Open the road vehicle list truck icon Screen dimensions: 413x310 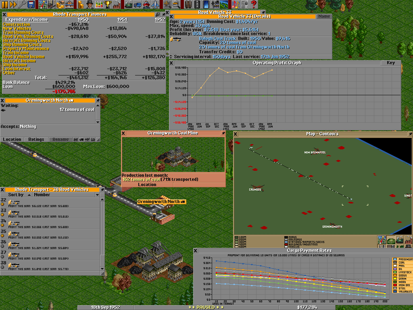(137, 4)
